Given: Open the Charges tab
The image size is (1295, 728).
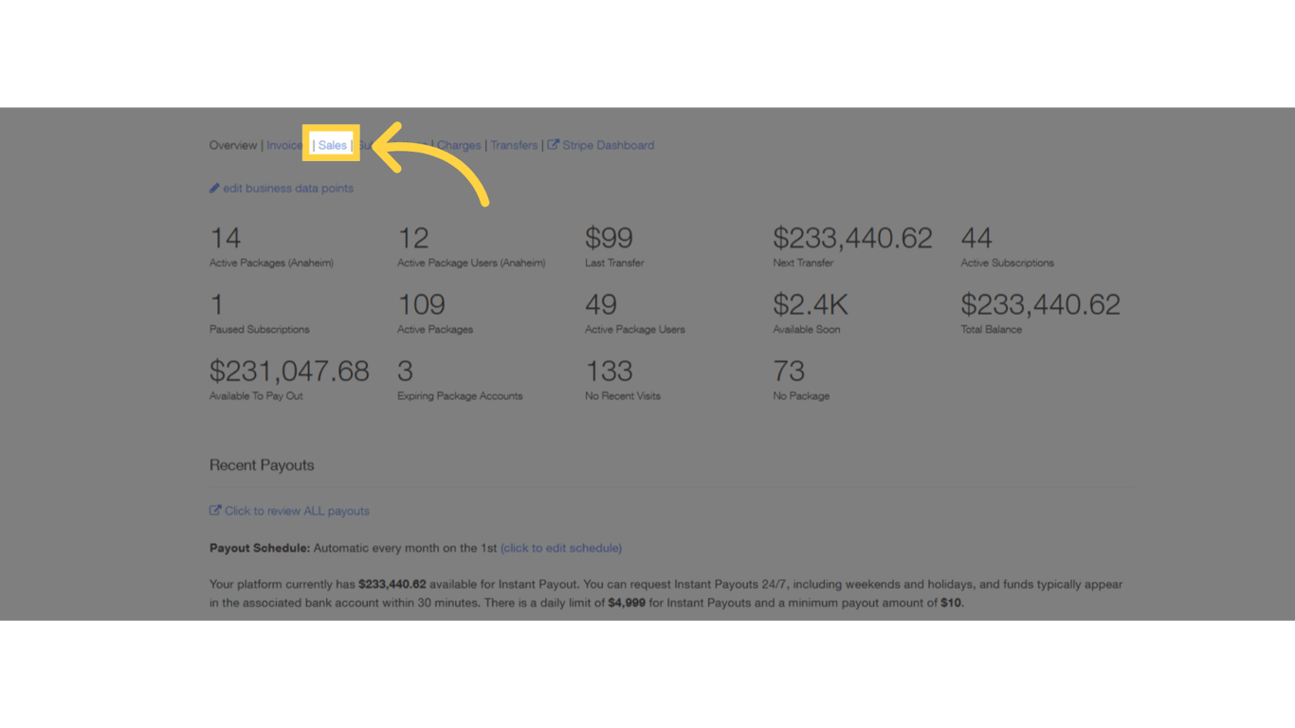Looking at the screenshot, I should [x=460, y=145].
